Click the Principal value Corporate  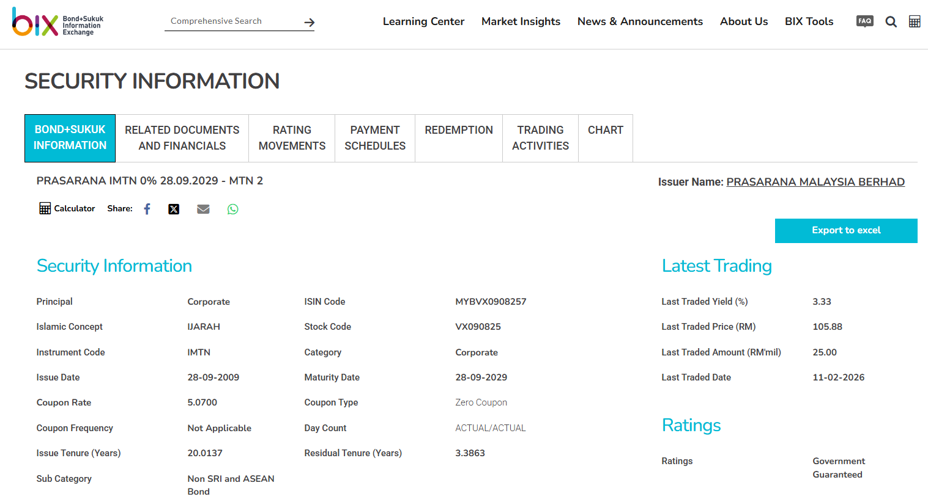(209, 302)
